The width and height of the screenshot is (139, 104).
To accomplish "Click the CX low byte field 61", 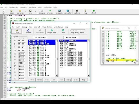I will pos(23,47).
